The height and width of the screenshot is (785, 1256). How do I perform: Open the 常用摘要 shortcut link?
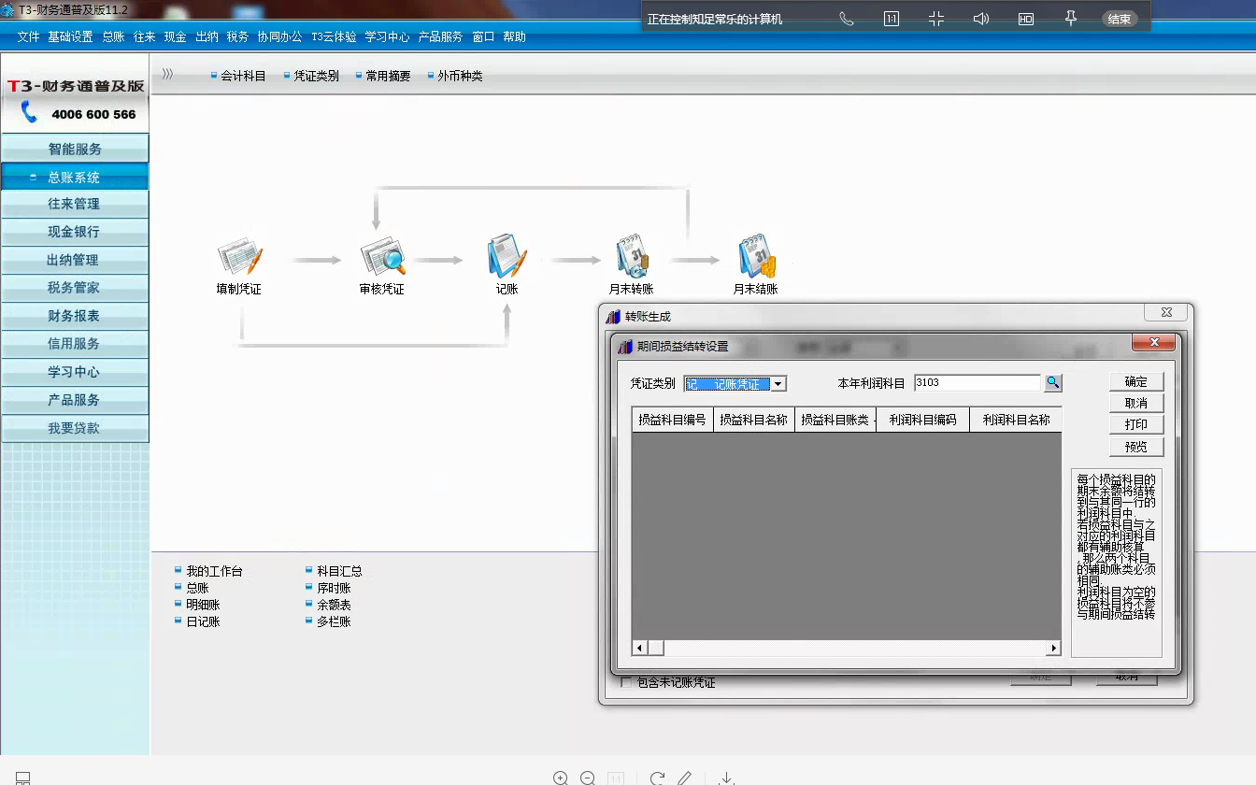(x=388, y=76)
